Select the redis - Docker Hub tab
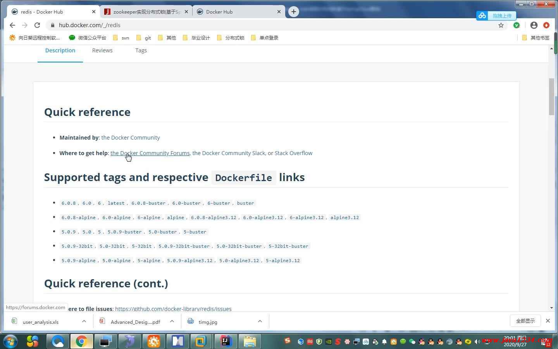The width and height of the screenshot is (558, 349). click(x=53, y=12)
